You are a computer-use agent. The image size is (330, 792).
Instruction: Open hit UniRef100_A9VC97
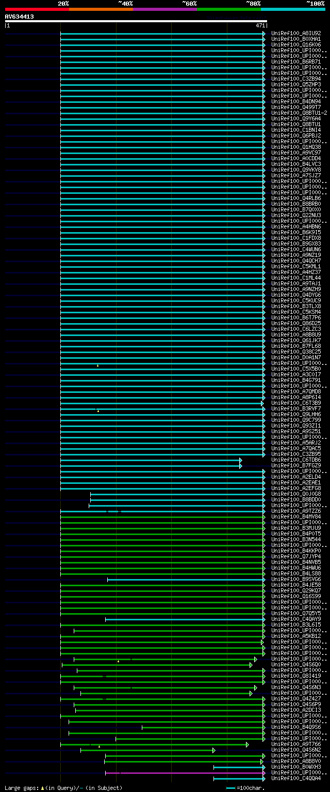(296, 153)
